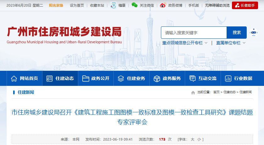
Task: Click the 穗康 health icon
Action: pyautogui.click(x=113, y=5)
